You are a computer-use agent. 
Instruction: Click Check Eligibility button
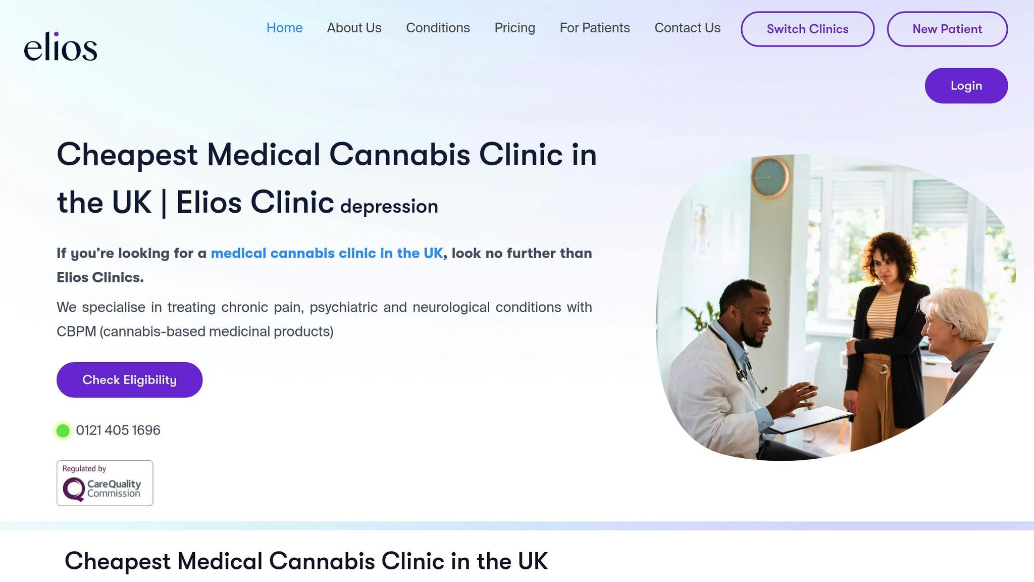click(130, 380)
